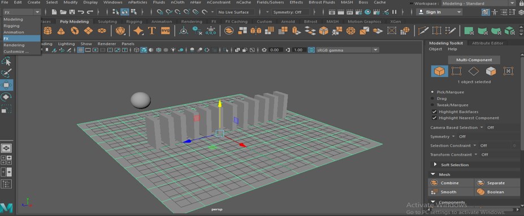Choose Rigging from the menu set list

click(x=12, y=26)
